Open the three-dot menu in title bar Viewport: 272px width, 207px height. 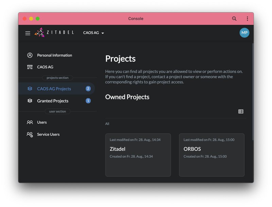248,19
